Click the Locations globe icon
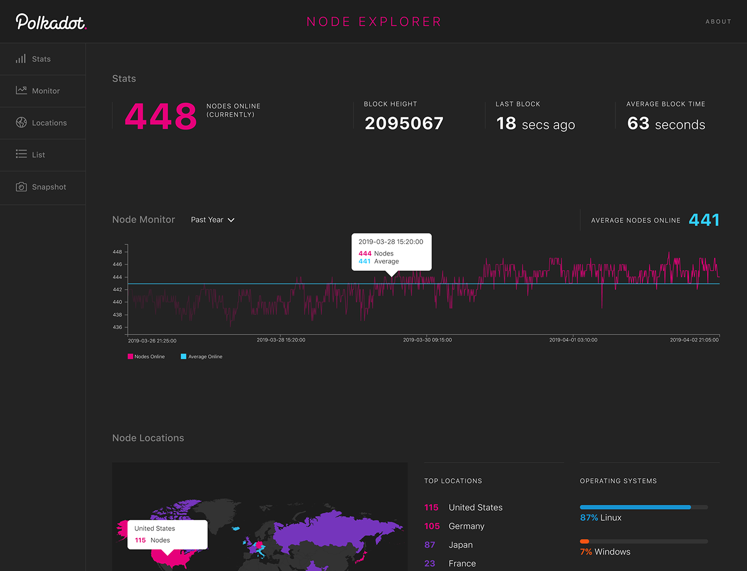 (x=21, y=122)
